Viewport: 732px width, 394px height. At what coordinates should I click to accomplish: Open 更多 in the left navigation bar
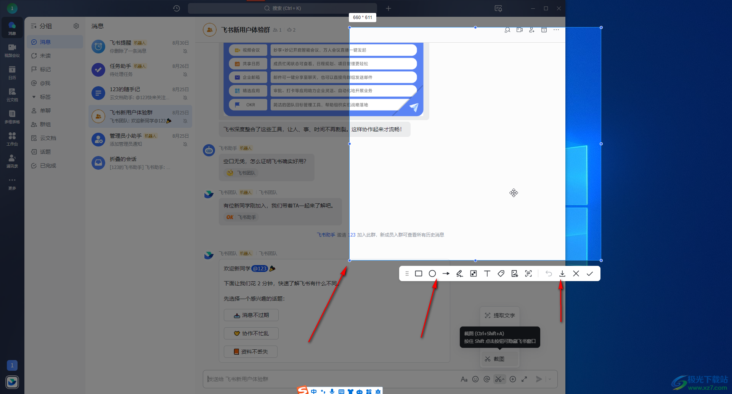(x=12, y=183)
